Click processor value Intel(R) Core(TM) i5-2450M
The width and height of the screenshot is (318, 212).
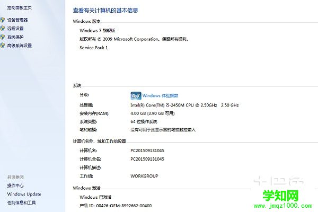(184, 105)
